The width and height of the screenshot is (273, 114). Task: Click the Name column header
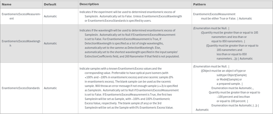click(x=7, y=4)
